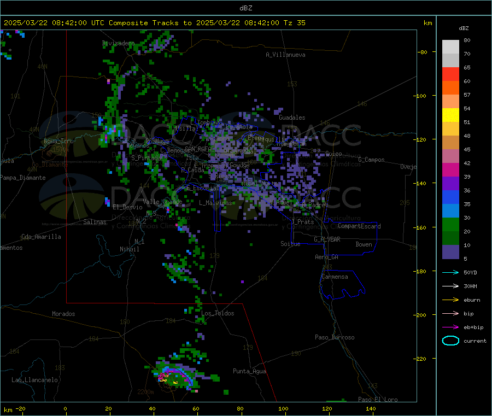This screenshot has height=416, width=492.
Task: Pick the slate purple bottom swatch in scale
Action: (450, 252)
